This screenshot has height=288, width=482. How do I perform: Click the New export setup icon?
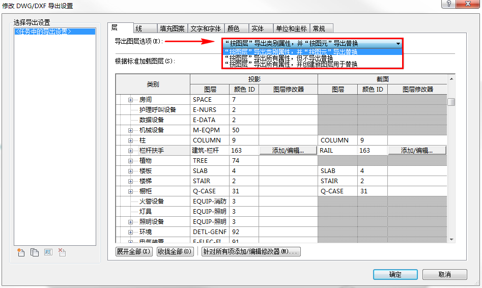pyautogui.click(x=21, y=252)
